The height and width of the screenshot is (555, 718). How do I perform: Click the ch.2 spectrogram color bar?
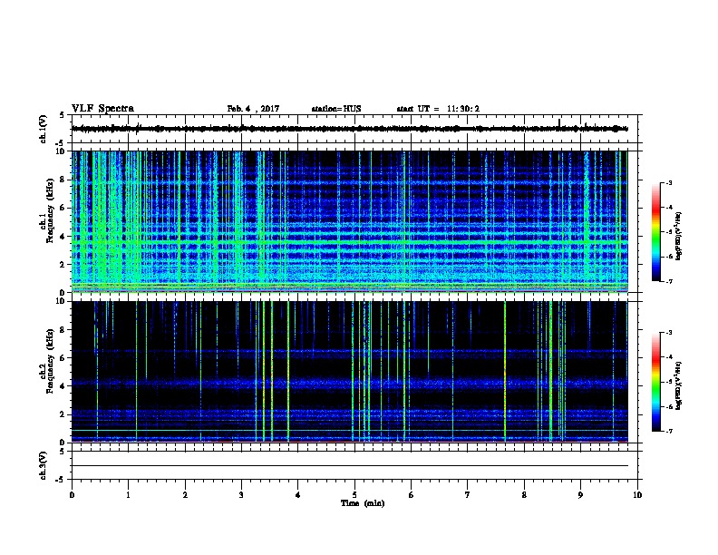pyautogui.click(x=656, y=382)
